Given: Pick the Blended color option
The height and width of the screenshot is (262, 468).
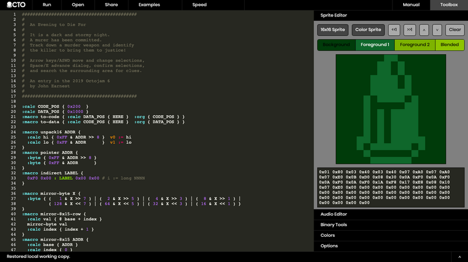Looking at the screenshot, I should tap(449, 45).
